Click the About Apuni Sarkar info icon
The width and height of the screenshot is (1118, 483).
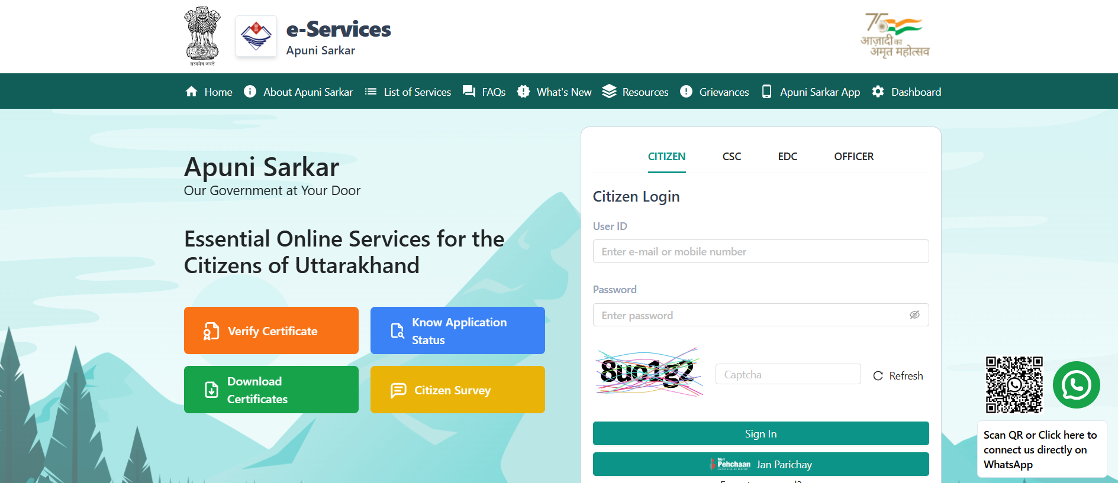pyautogui.click(x=250, y=92)
